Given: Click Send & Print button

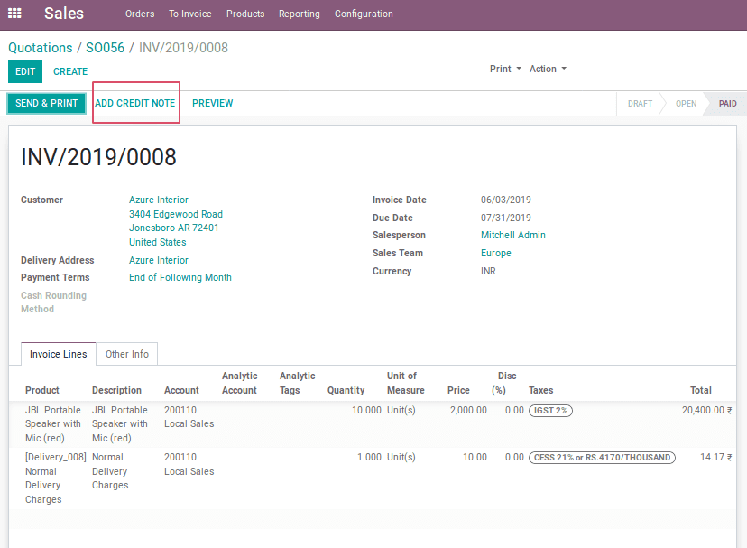Looking at the screenshot, I should coord(47,104).
